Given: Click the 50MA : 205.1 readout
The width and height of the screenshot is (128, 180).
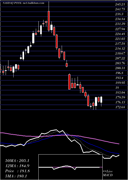Looking at the screenshot, I should [x=17, y=161].
